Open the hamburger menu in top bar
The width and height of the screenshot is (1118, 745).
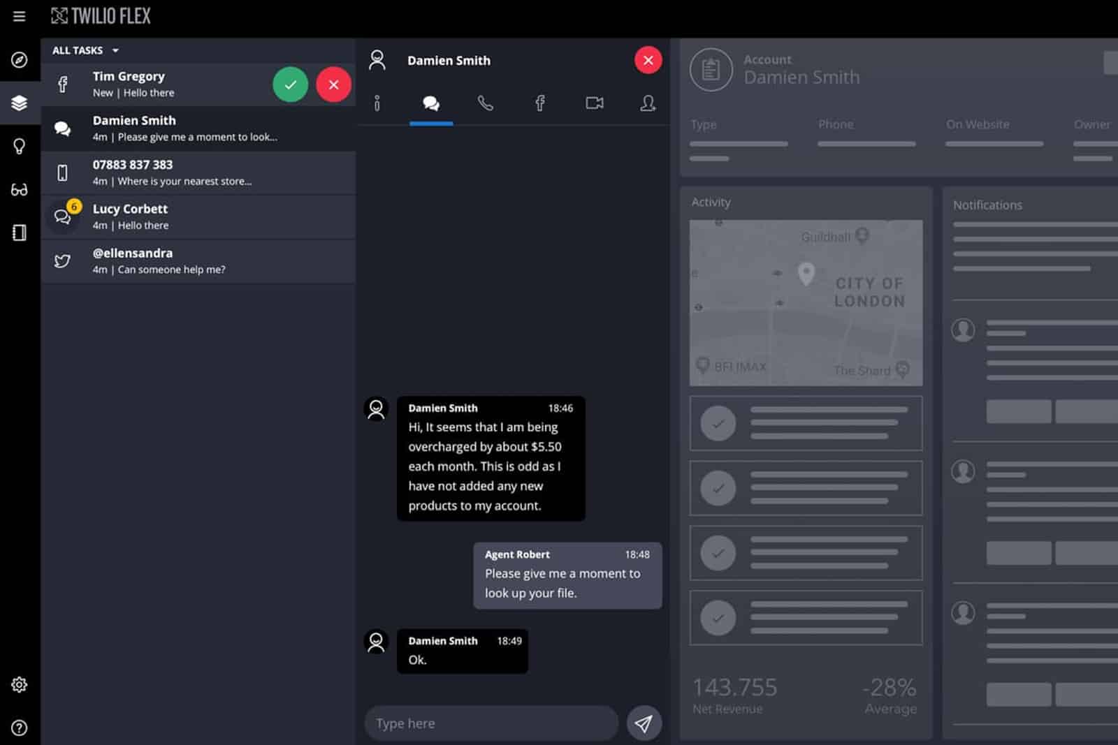coord(19,16)
